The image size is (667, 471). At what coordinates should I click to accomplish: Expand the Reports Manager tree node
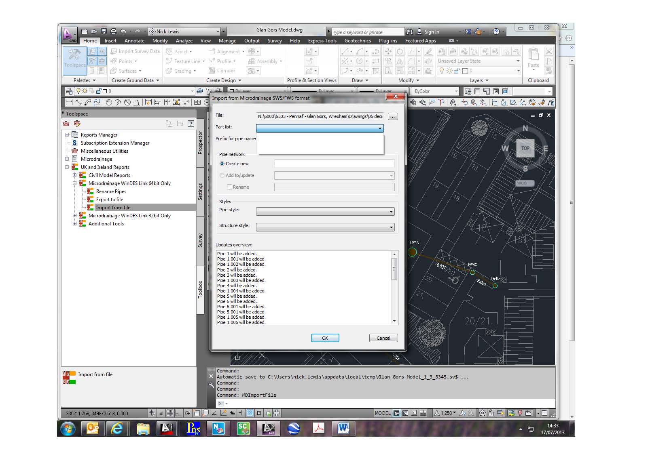pos(67,135)
